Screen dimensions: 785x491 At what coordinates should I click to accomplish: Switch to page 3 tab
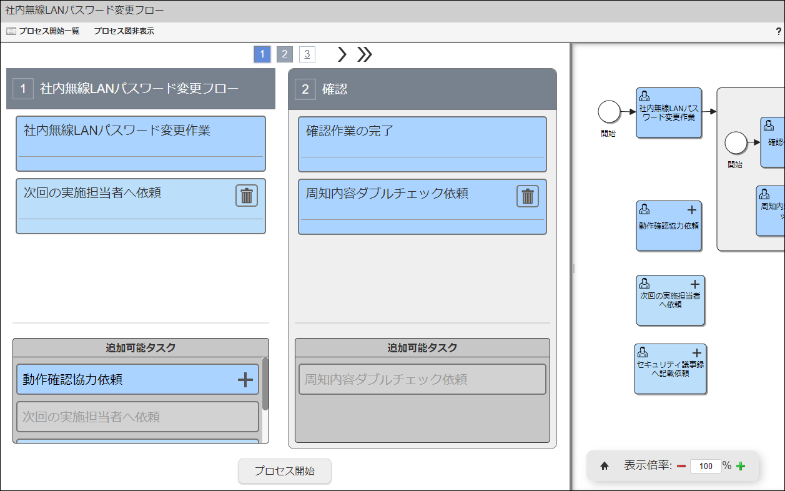[x=307, y=54]
